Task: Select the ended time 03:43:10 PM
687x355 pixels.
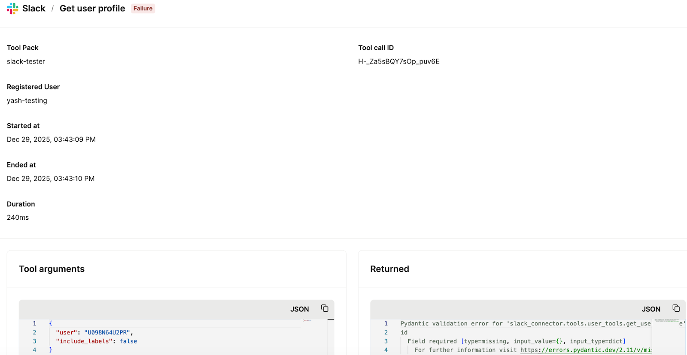Action: [74, 179]
